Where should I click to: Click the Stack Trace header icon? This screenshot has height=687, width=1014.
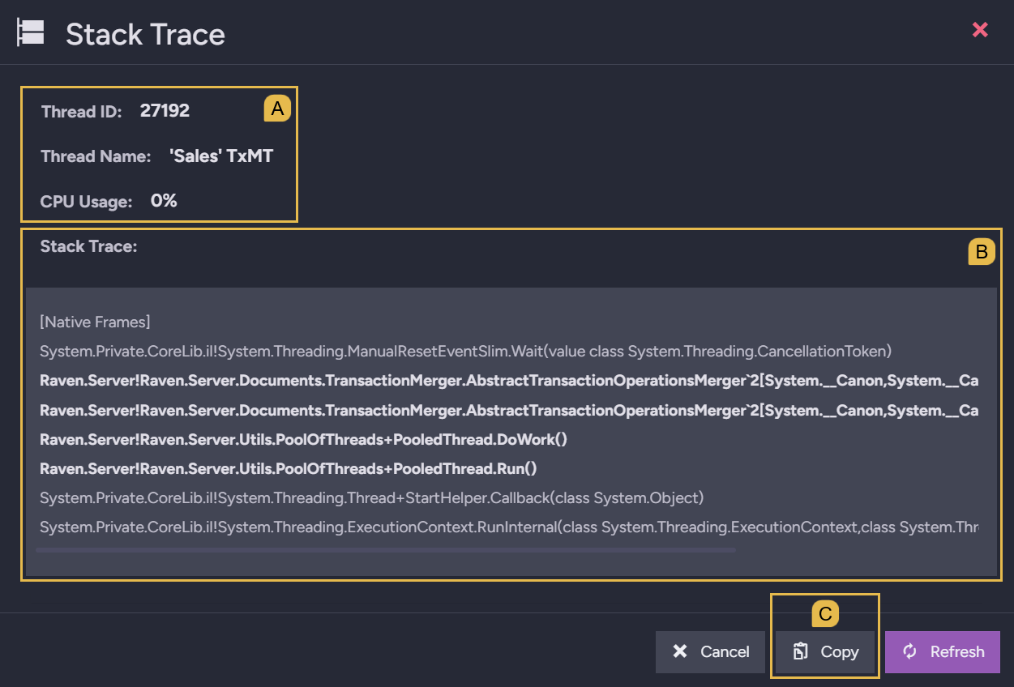coord(31,33)
